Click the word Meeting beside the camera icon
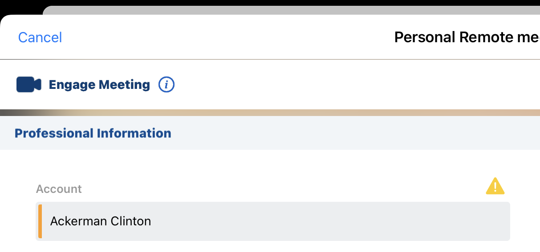540x252 pixels. tap(124, 84)
